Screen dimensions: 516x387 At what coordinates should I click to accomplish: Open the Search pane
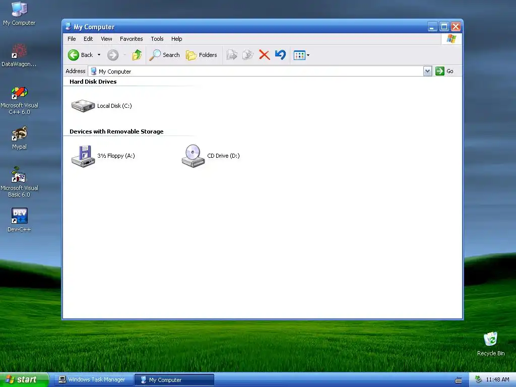pos(165,55)
